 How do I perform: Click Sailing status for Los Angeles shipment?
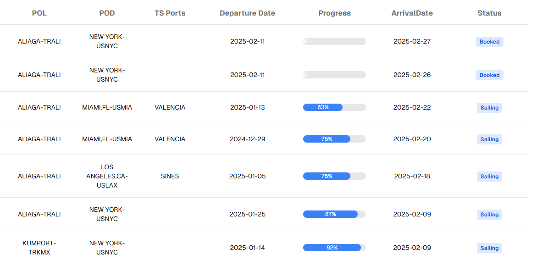489,177
